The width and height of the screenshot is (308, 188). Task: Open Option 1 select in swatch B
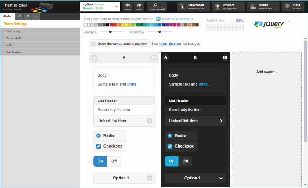[195, 178]
